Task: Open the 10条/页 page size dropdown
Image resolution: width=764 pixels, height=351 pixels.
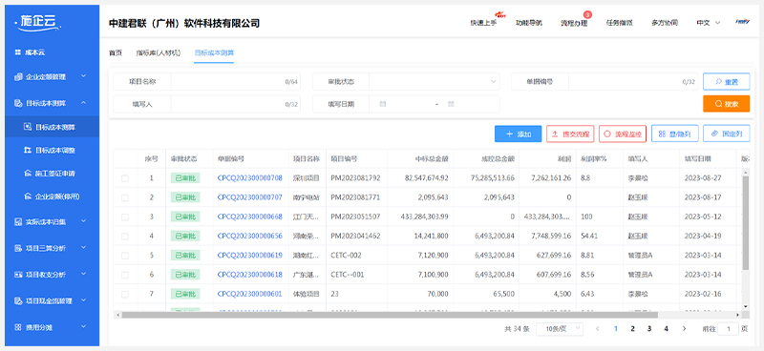Action: coord(560,329)
